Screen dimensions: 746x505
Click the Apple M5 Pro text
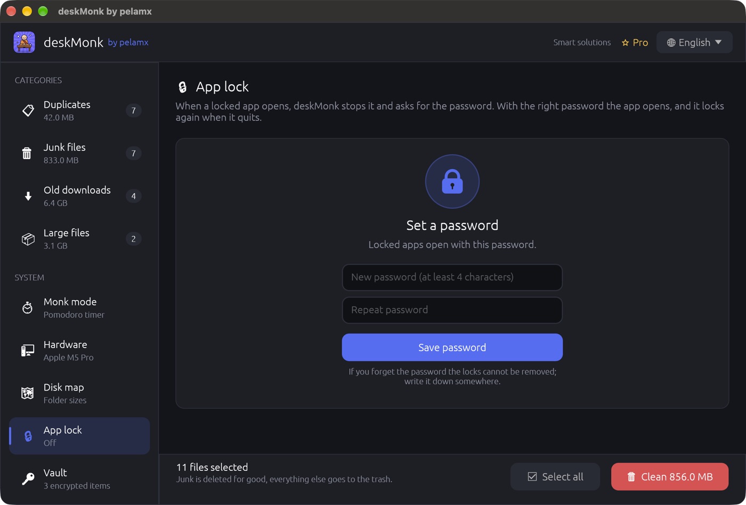pyautogui.click(x=68, y=358)
